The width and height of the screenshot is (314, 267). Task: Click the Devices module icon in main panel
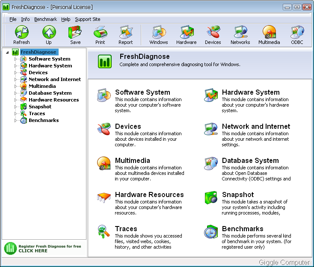pos(104,129)
